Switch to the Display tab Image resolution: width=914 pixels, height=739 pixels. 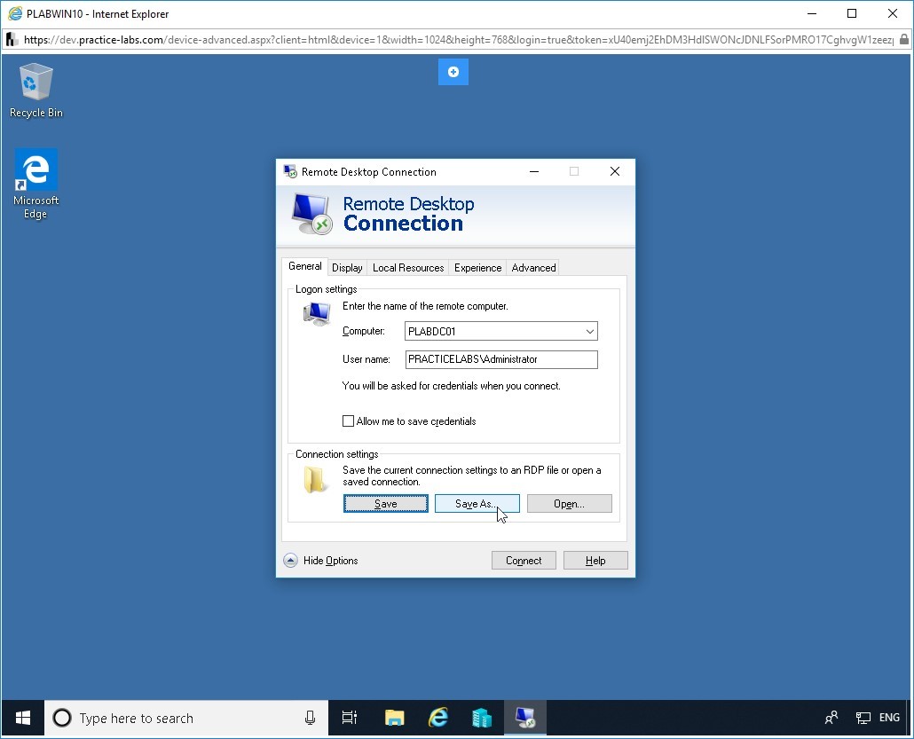click(x=347, y=268)
